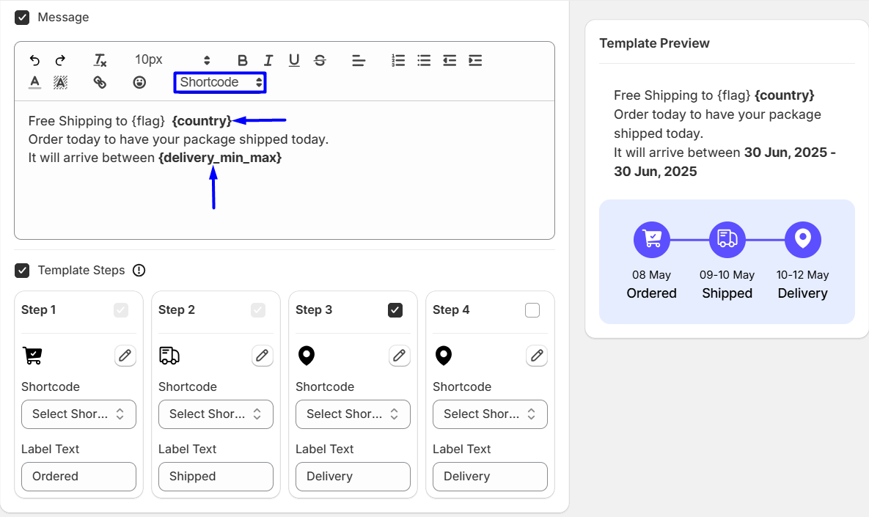
Task: Click the pencil edit button in Step 4
Action: pyautogui.click(x=536, y=356)
